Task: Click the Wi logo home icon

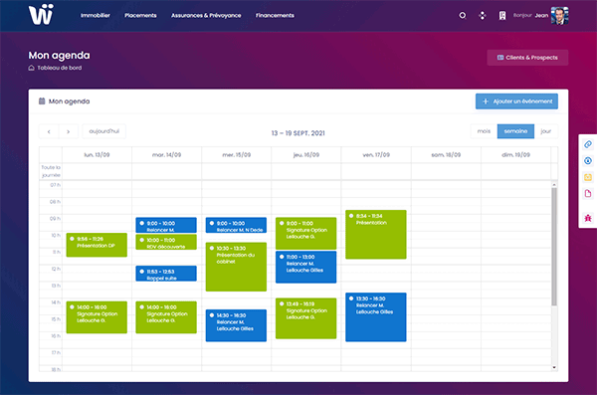Action: point(41,15)
